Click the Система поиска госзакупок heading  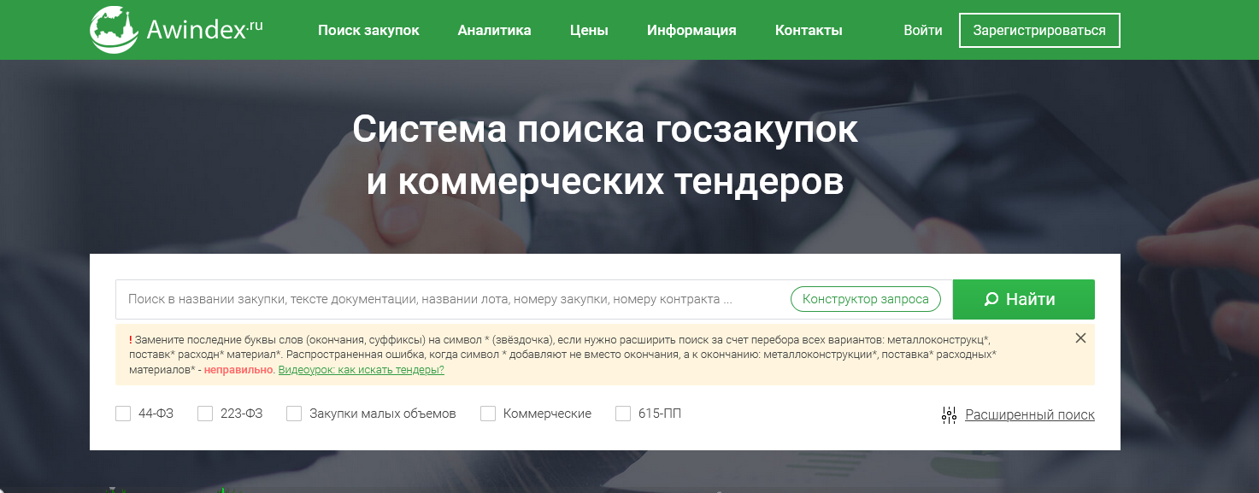point(605,130)
